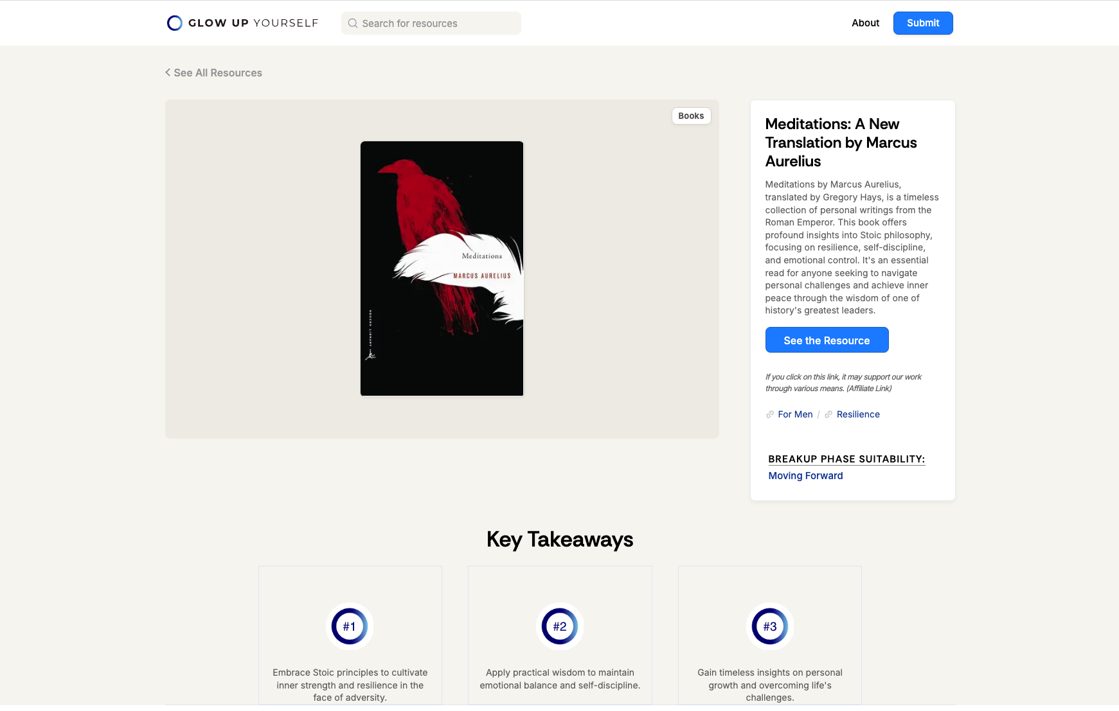Click the link icon before Resilience
1119x711 pixels.
pyautogui.click(x=828, y=414)
